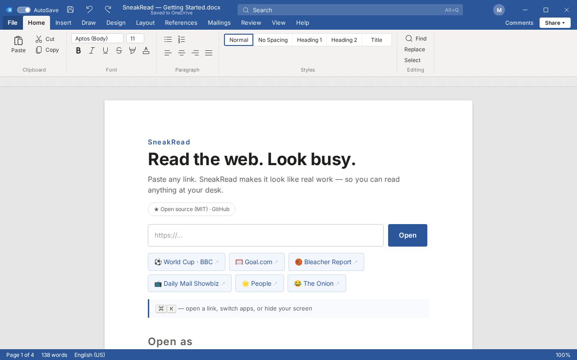Viewport: 577px width, 360px height.
Task: Change the font color
Action: coord(146,51)
